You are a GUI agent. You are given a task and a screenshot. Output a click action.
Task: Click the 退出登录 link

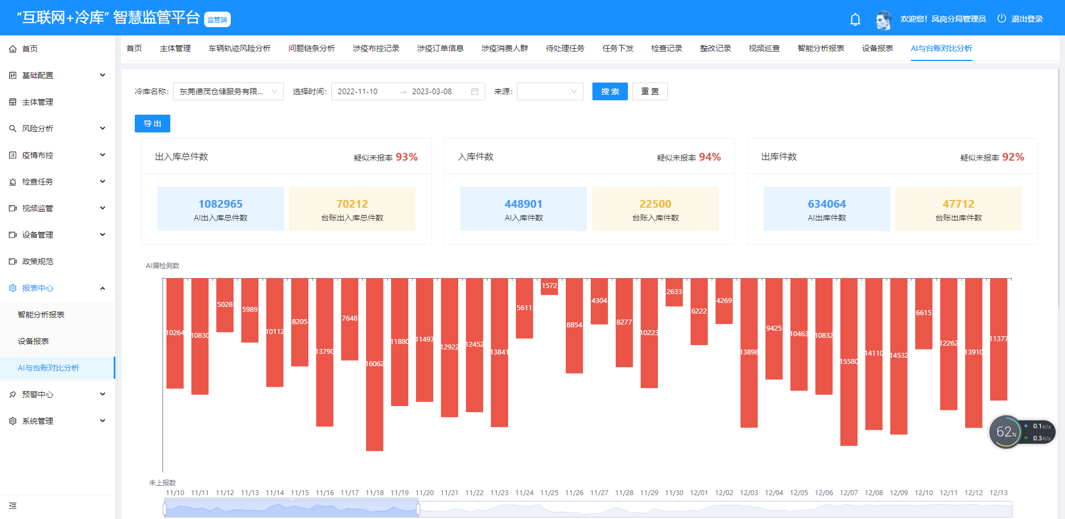(1027, 19)
